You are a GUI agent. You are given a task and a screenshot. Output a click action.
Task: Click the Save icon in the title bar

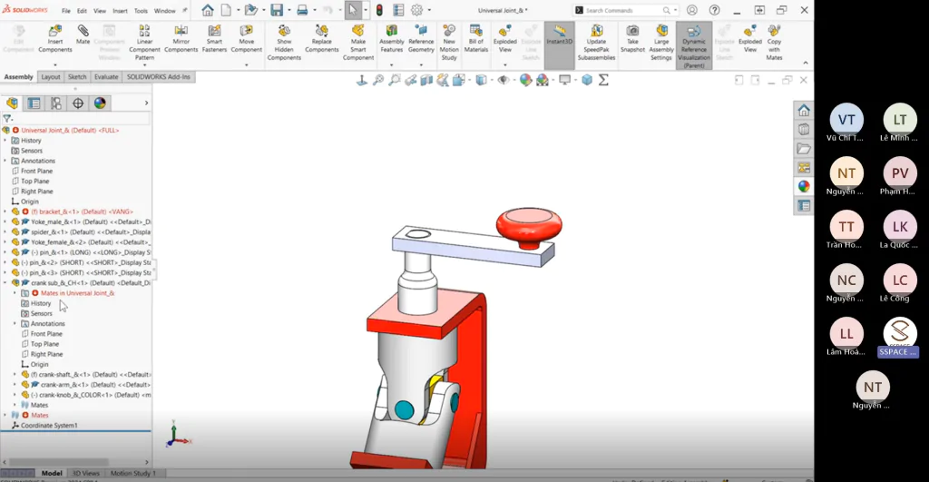click(x=277, y=10)
